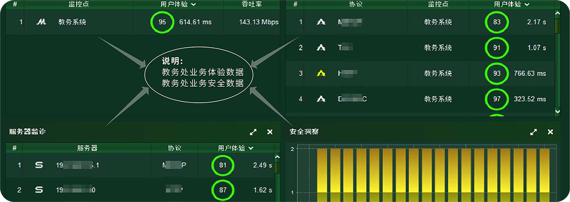Close the 安全洞察 panel

click(550, 132)
